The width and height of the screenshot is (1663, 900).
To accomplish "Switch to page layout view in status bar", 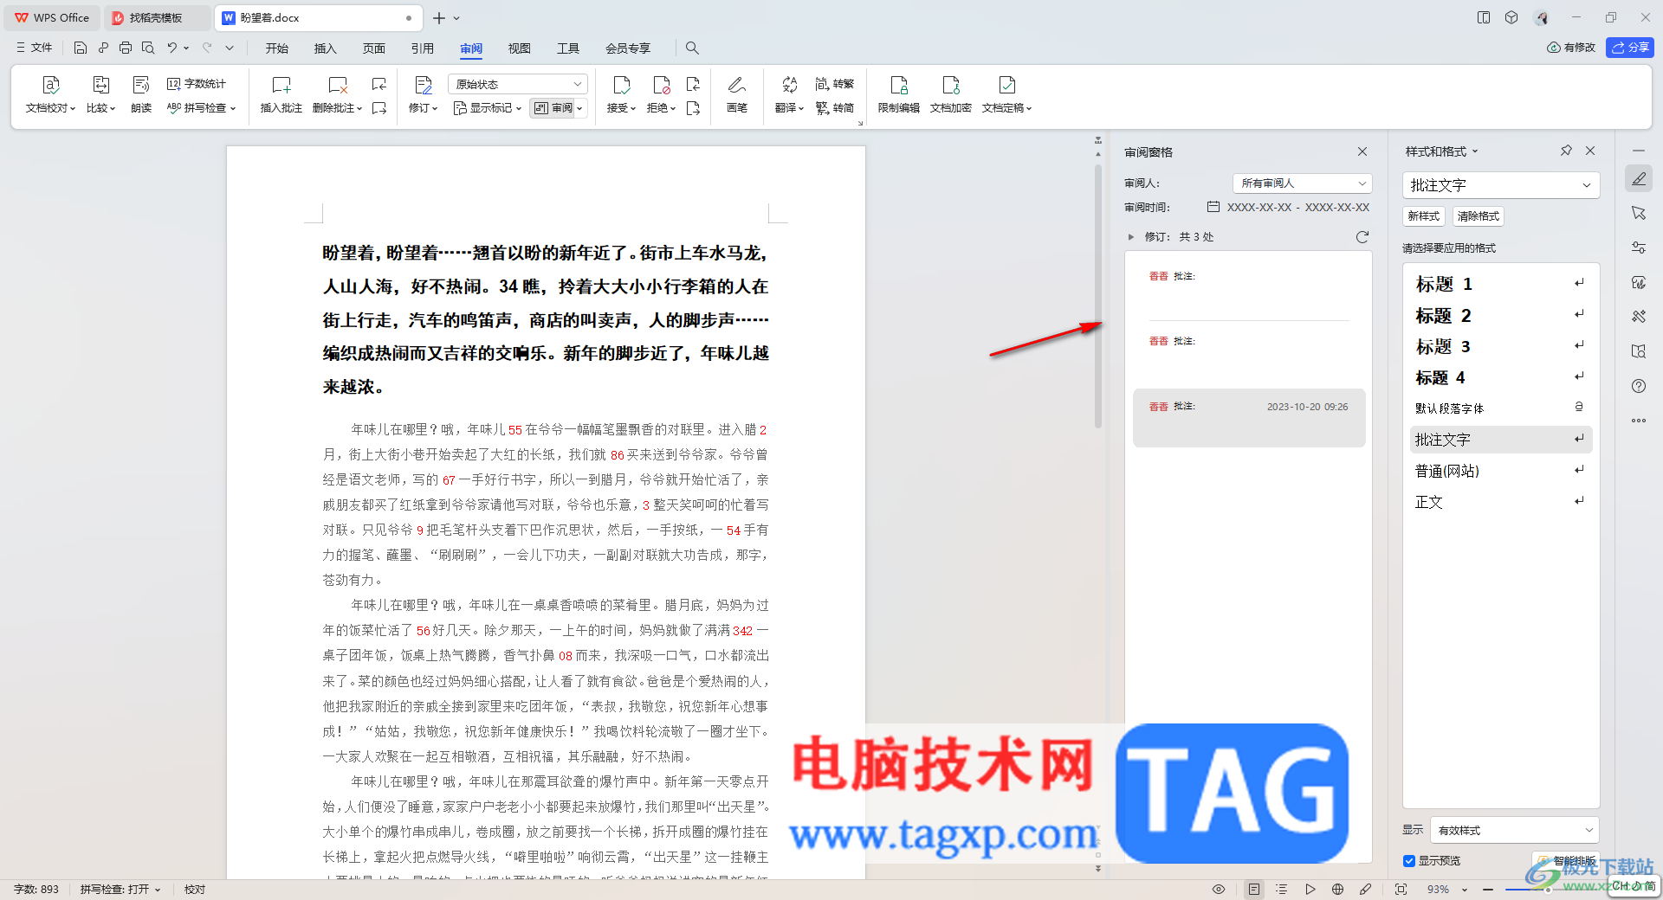I will (x=1254, y=889).
